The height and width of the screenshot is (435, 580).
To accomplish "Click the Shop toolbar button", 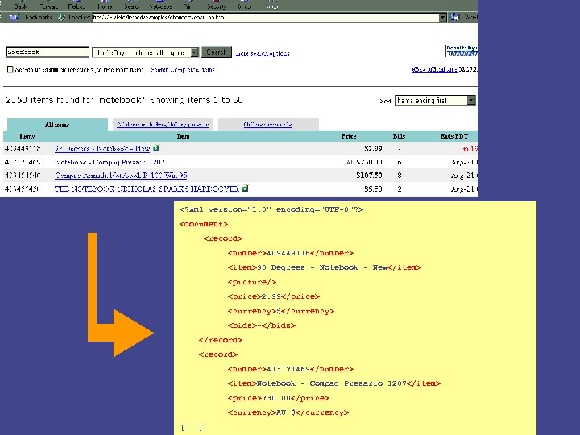I will (244, 5).
